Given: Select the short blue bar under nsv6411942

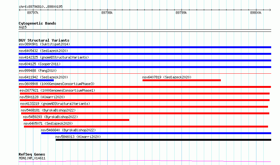Looking at the screenshot, I should tap(36, 80).
